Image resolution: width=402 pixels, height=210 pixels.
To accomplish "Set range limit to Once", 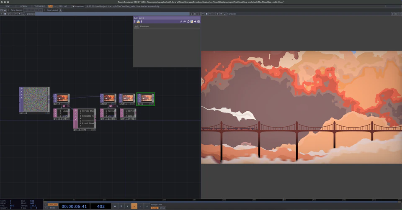I will coord(162,208).
